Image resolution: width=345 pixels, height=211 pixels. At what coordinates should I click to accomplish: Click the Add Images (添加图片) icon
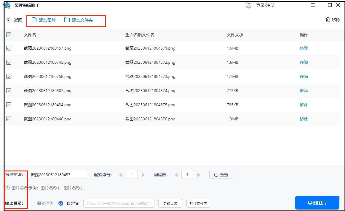(35, 20)
